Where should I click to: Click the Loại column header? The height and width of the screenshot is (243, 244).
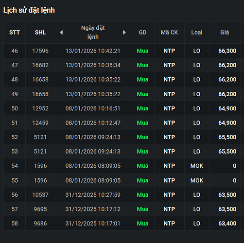point(197,33)
